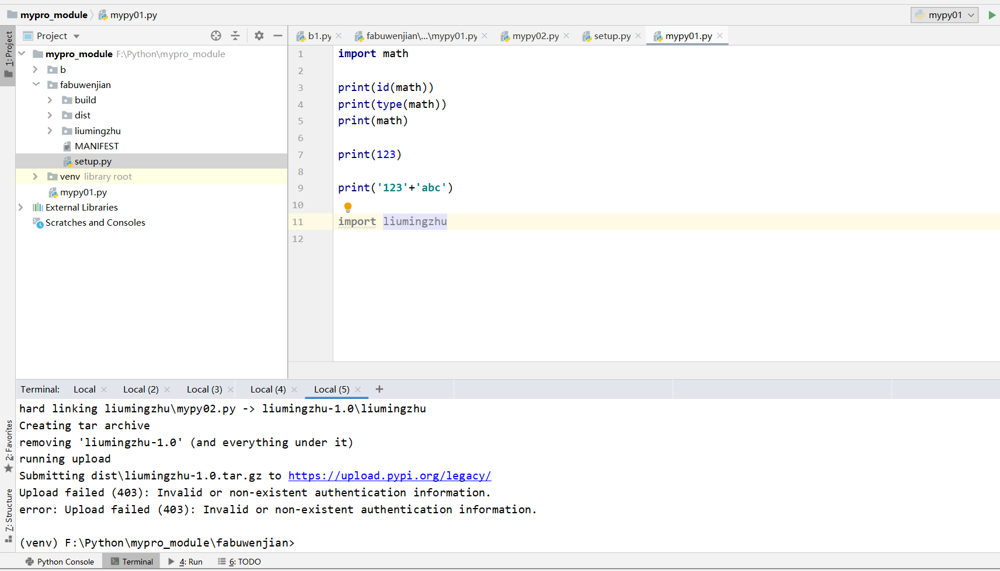The image size is (1000, 571).
Task: Run mypy01 with green play button
Action: 992,15
